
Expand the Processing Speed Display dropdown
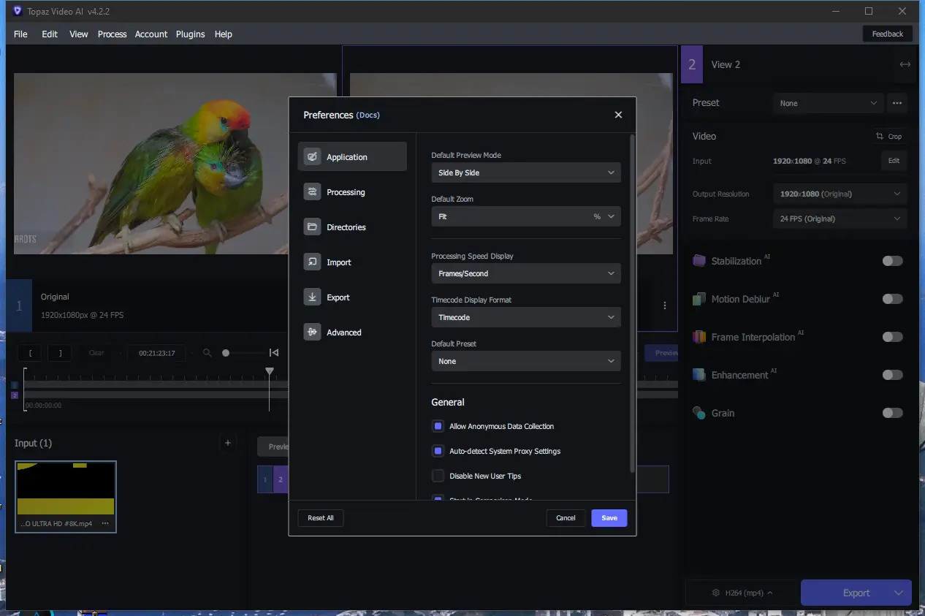pyautogui.click(x=526, y=273)
